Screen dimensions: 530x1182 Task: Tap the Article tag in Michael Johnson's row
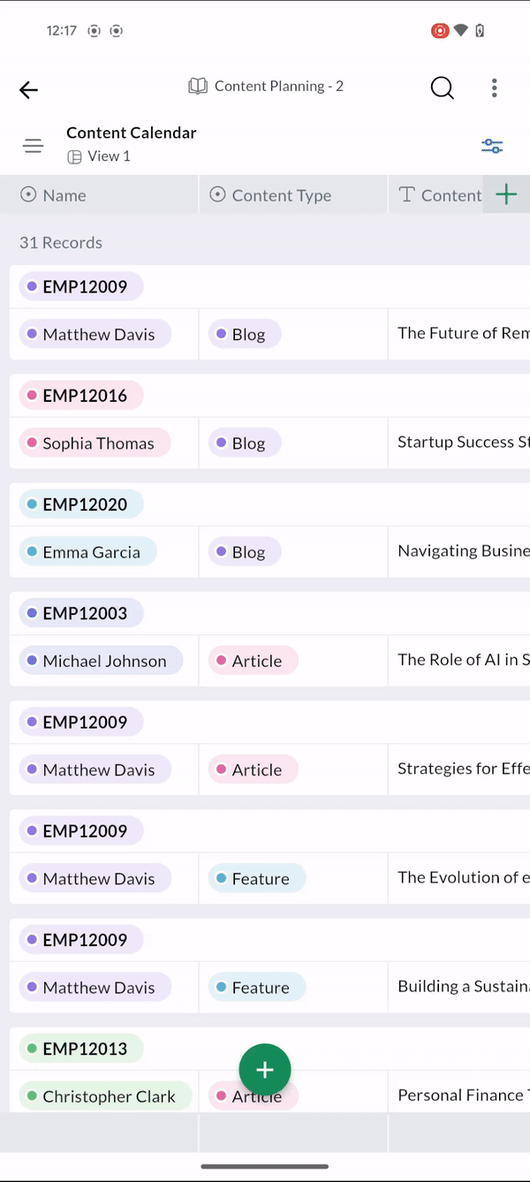(x=254, y=661)
